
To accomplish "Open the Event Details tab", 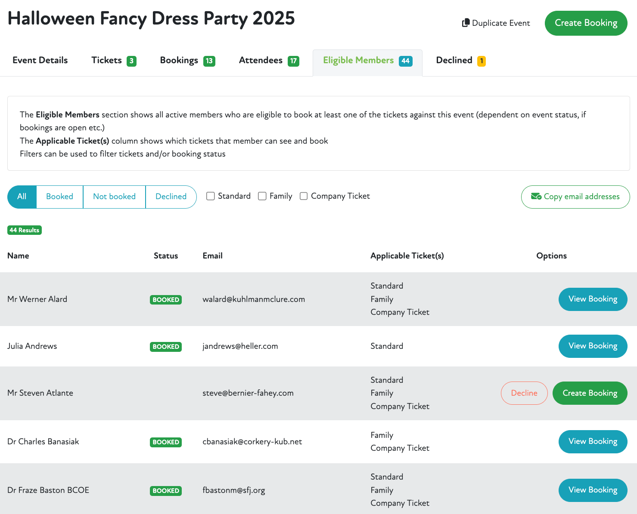I will point(40,60).
